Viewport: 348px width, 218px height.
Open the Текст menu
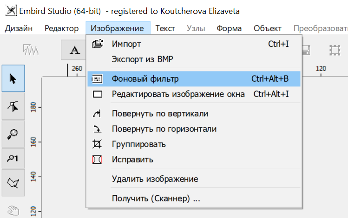[165, 28]
